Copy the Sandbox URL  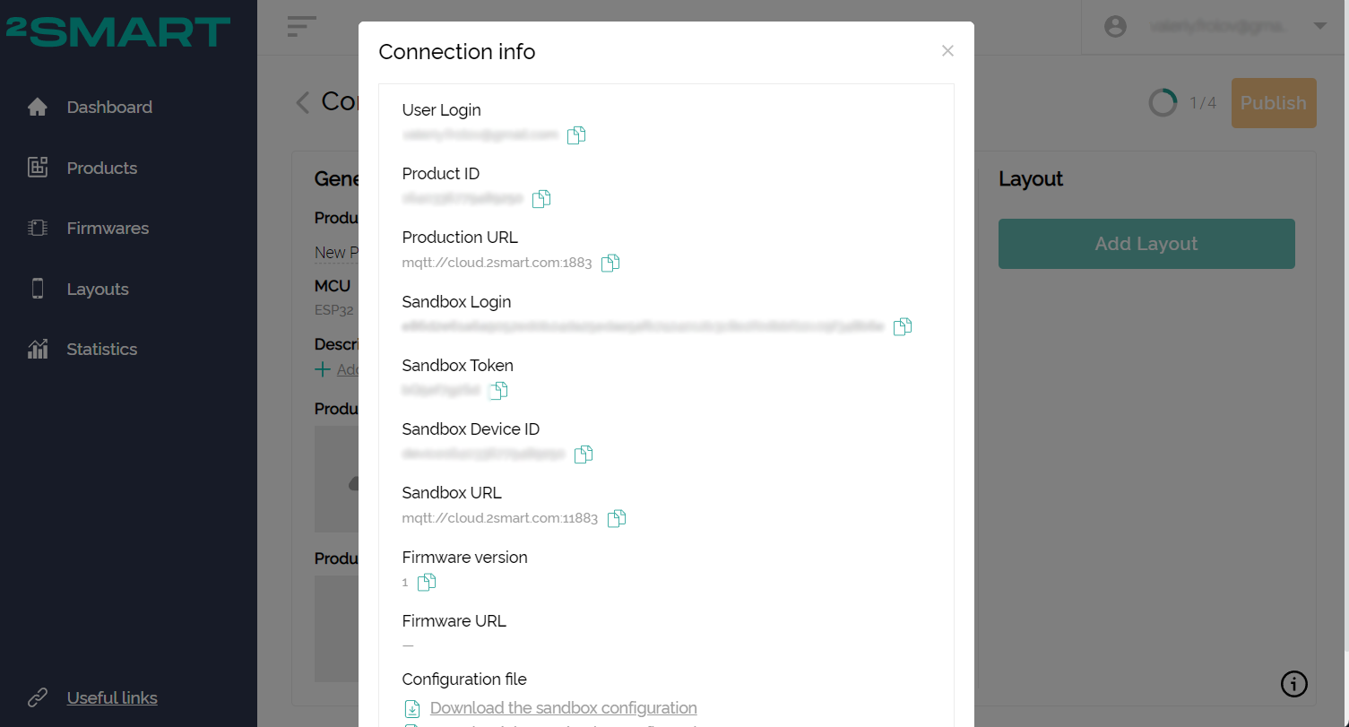pyautogui.click(x=617, y=518)
